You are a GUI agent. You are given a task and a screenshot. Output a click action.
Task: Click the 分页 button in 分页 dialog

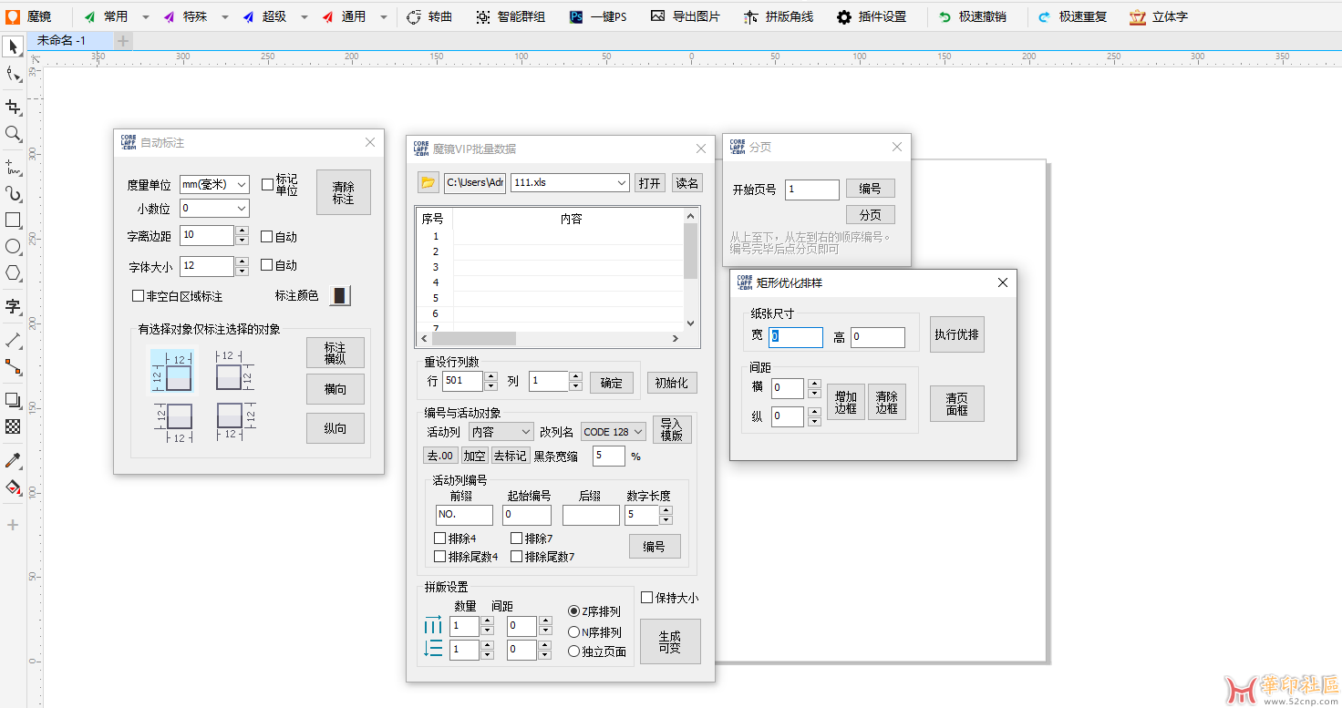(871, 215)
